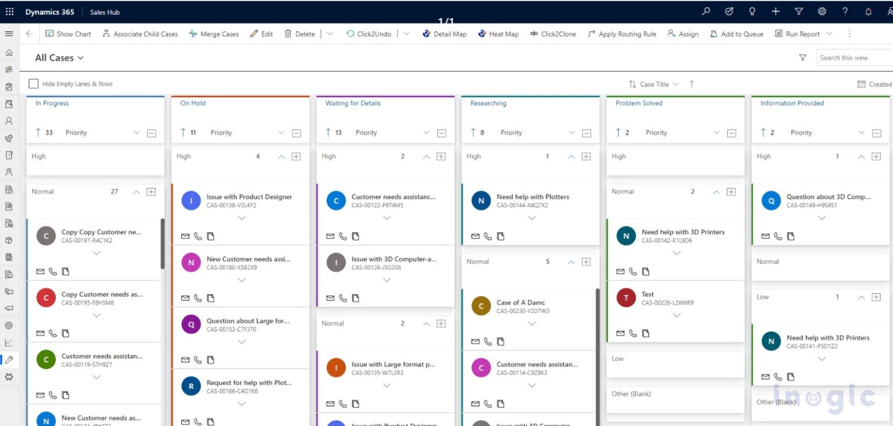Click Dynamics 365 title
The width and height of the screenshot is (893, 426).
(x=49, y=12)
